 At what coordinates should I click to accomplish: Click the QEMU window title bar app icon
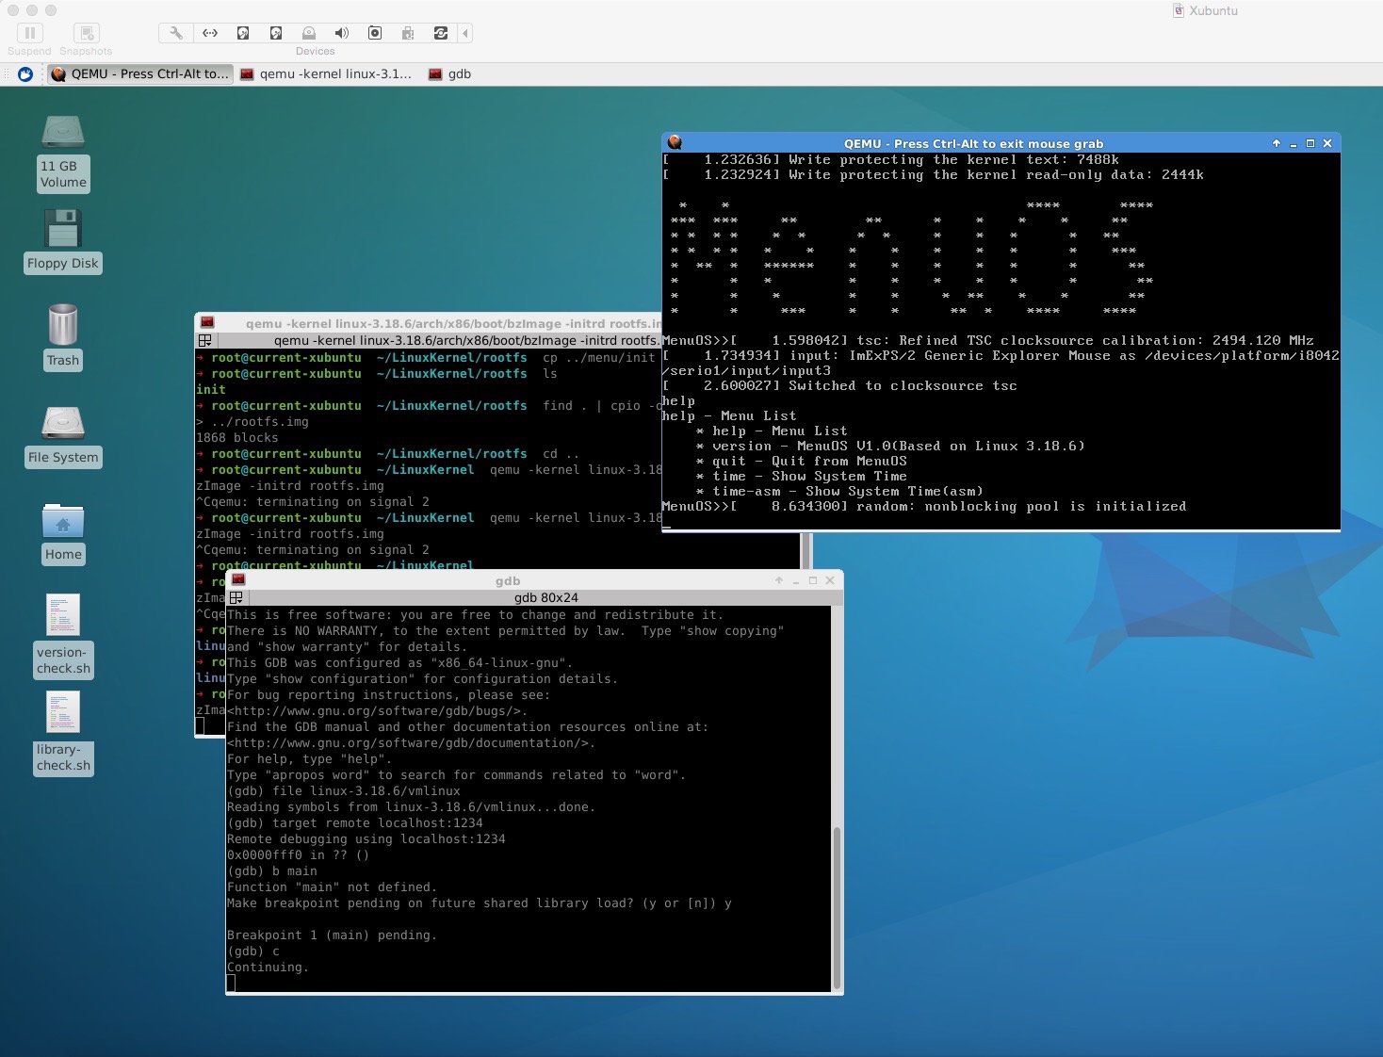[675, 142]
